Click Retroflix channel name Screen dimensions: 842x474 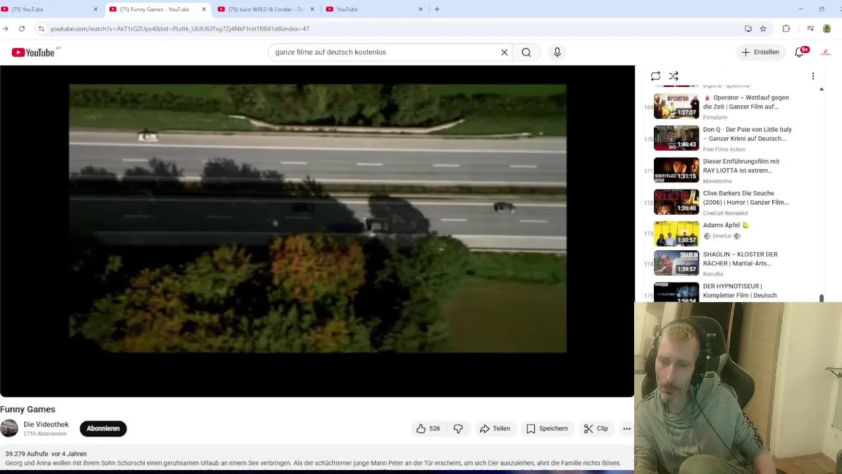[713, 274]
